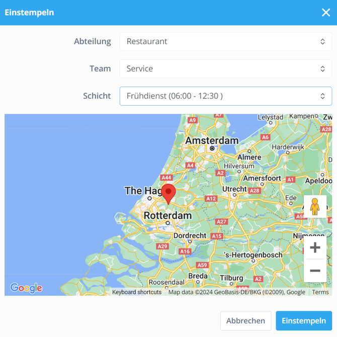The image size is (337, 337).
Task: Zoom out with the minus button
Action: coord(315,271)
